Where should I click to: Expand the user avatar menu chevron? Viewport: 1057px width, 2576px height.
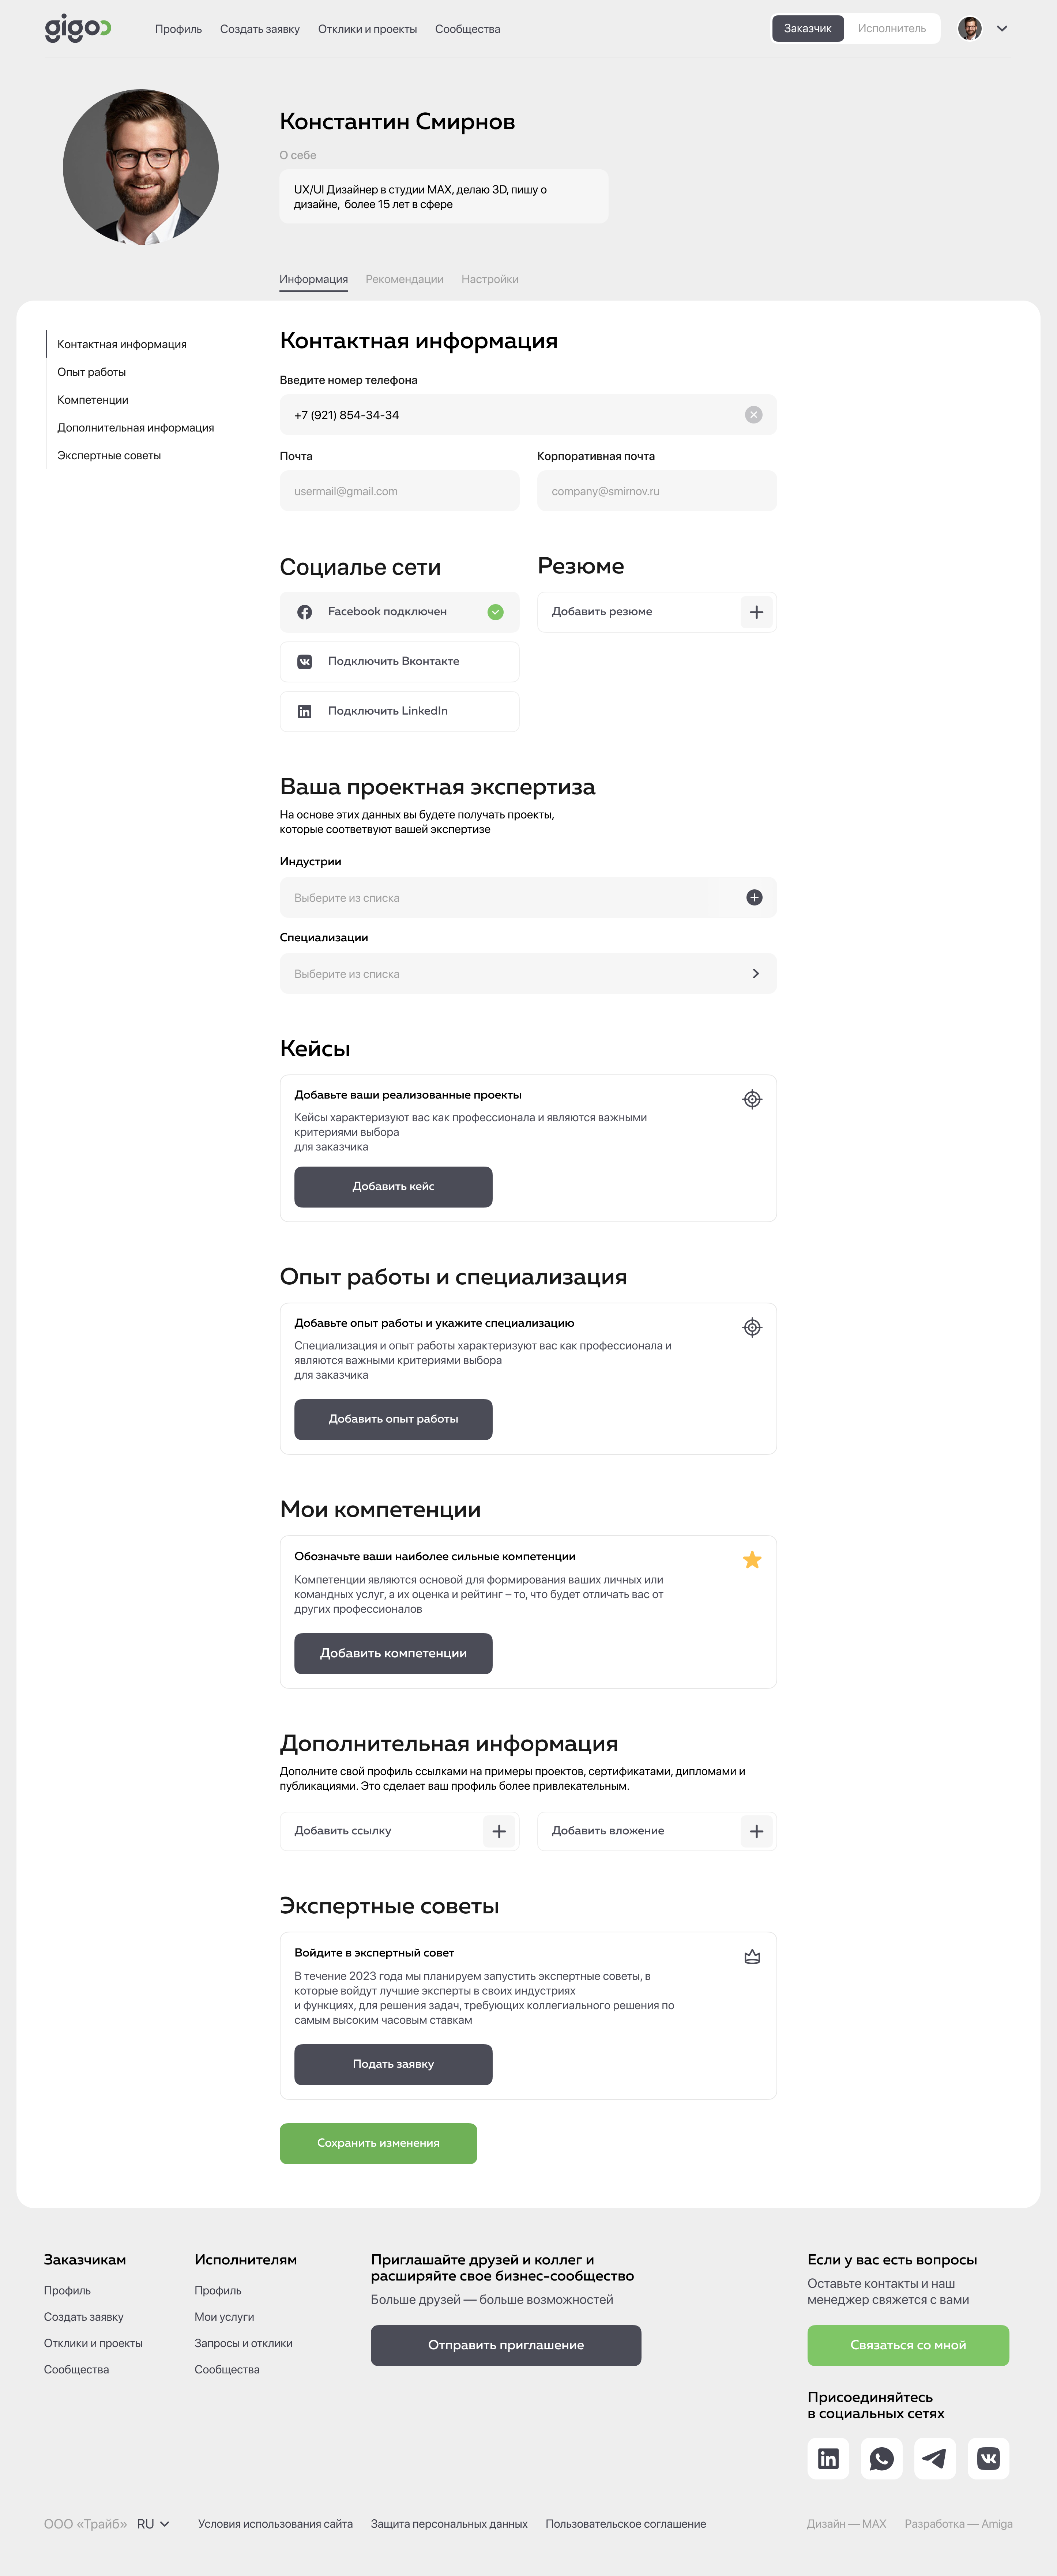1001,29
